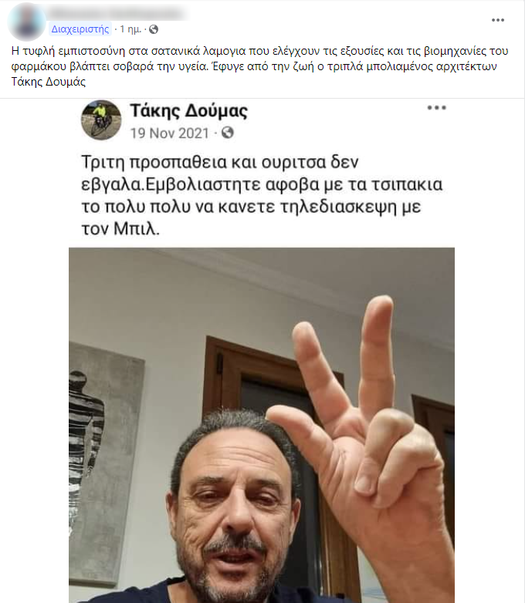Click the man's face in the selfie
The image size is (525, 603).
point(235,511)
